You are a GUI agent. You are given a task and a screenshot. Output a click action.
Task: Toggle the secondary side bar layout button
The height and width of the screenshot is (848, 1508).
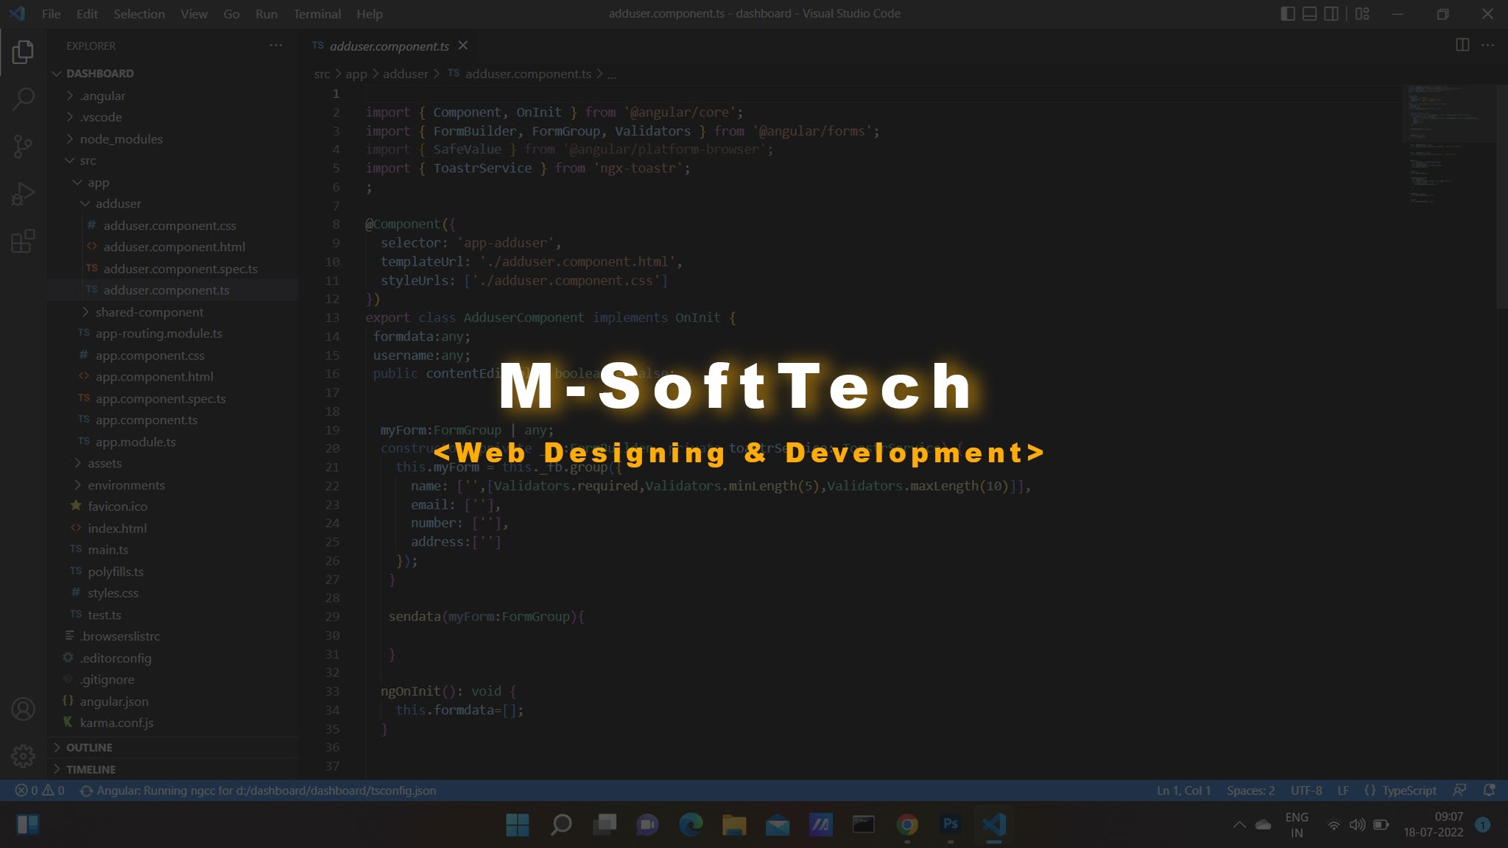coord(1331,14)
